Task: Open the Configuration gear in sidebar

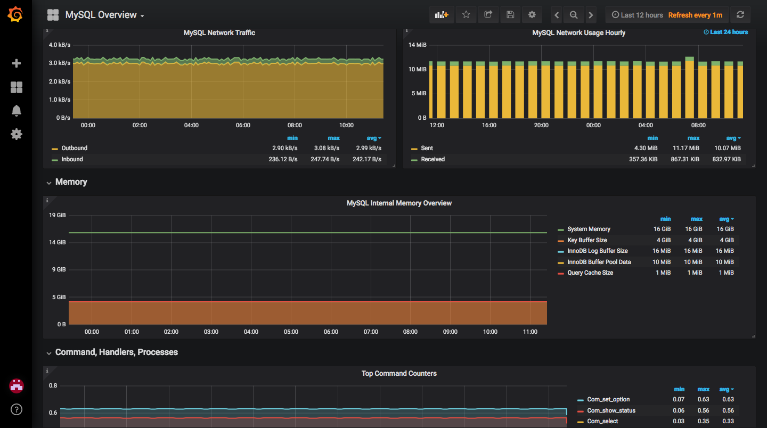Action: [x=17, y=134]
